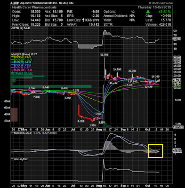Click the Nasdaq GM exchange label
The image size is (185, 188).
point(66,3)
